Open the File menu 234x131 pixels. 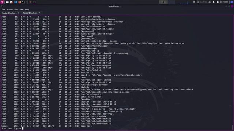tap(3, 9)
